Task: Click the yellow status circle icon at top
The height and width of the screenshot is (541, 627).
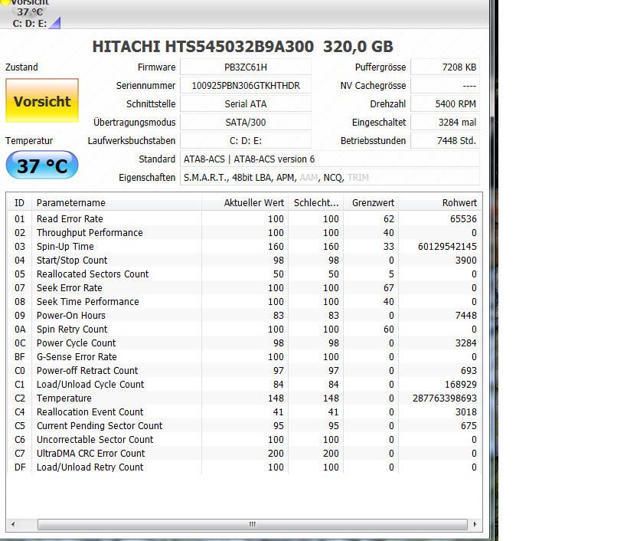Action: point(5,2)
